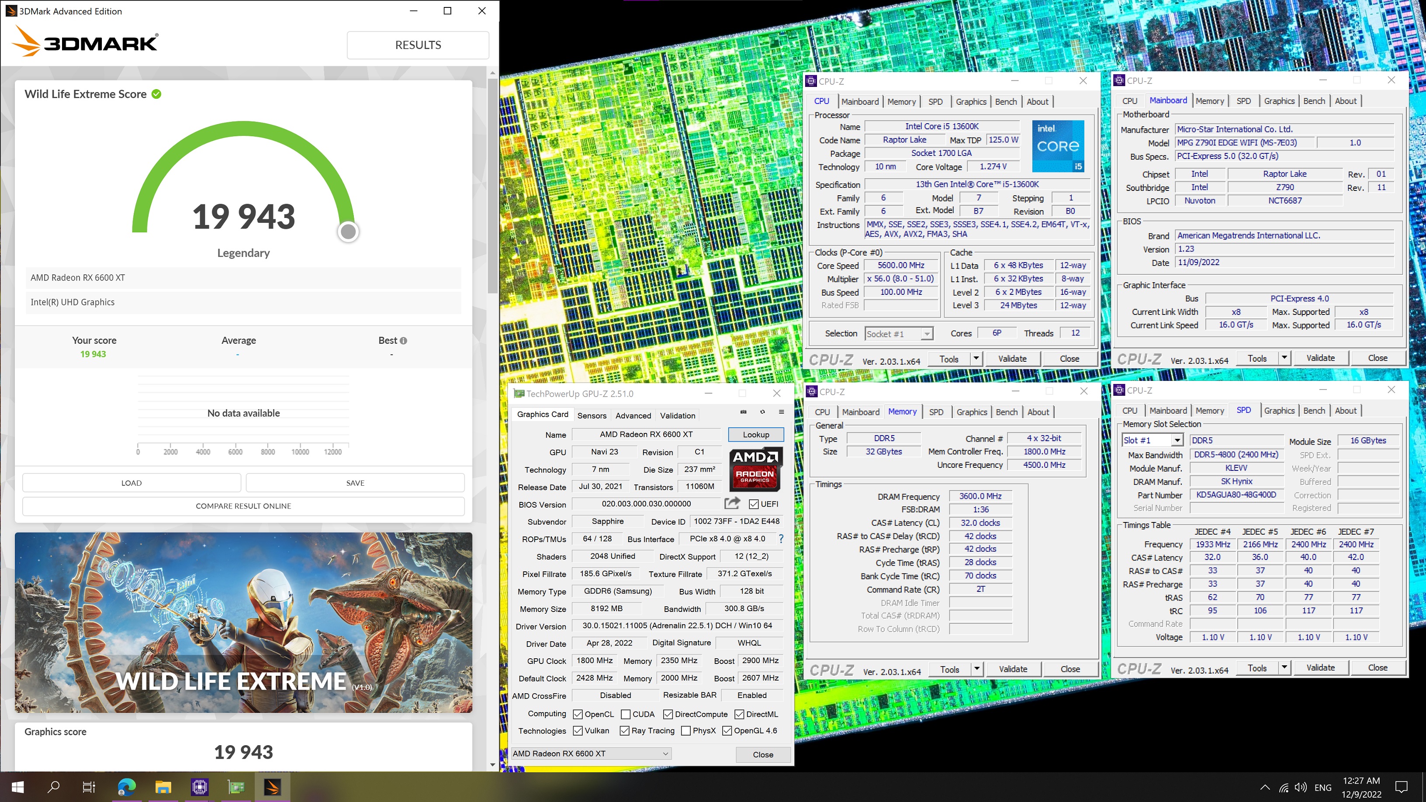Open the ENG language selector
1426x802 pixels.
click(x=1322, y=788)
